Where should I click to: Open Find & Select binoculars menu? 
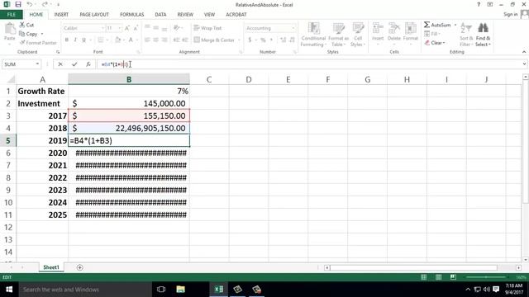pos(483,35)
